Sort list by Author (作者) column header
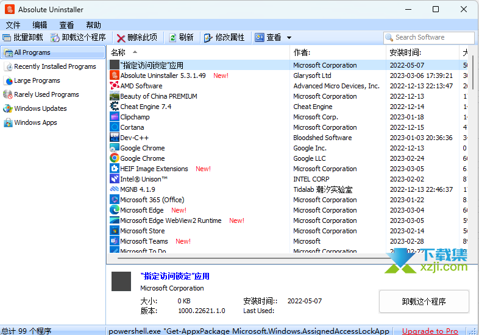Screen dimensions: 479x335 [x=338, y=52]
